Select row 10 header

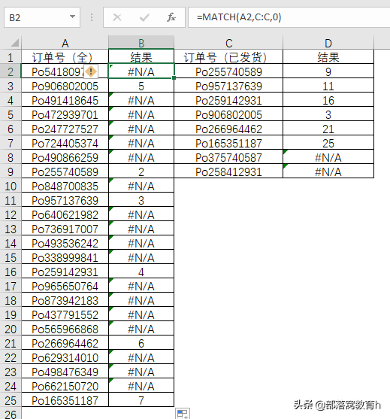(x=11, y=186)
